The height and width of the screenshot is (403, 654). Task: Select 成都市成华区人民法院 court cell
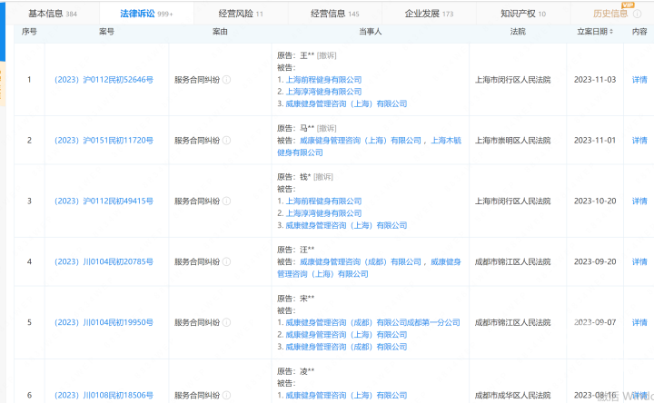pyautogui.click(x=512, y=395)
